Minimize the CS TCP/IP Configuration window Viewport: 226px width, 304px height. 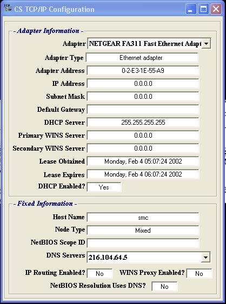coord(191,9)
